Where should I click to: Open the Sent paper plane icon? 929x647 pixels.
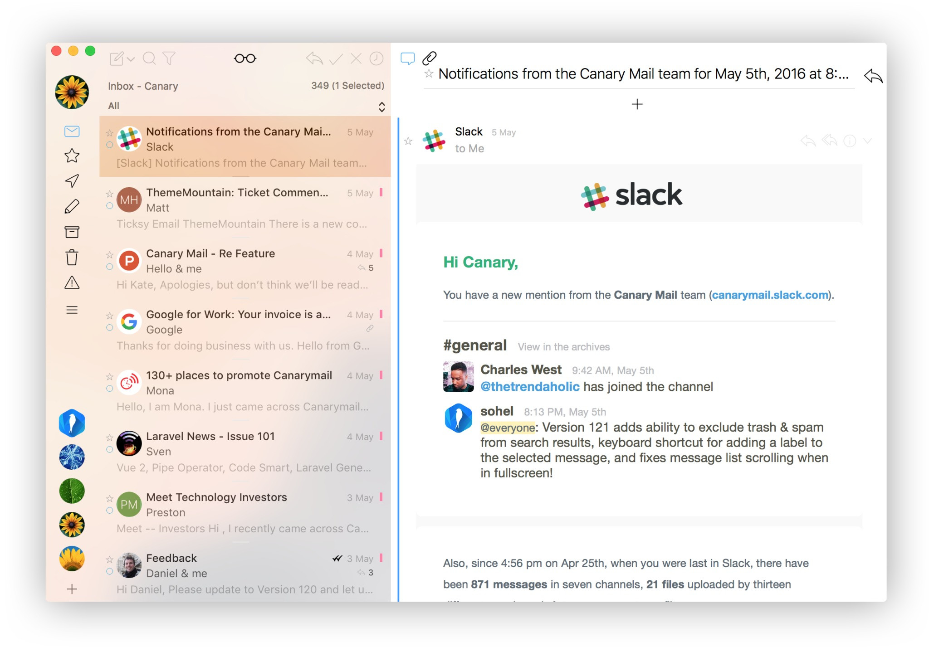click(x=72, y=181)
